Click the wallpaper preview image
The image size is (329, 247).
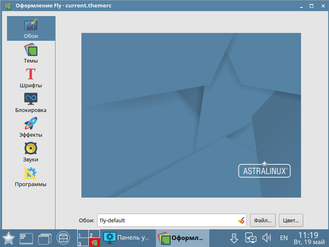191,115
